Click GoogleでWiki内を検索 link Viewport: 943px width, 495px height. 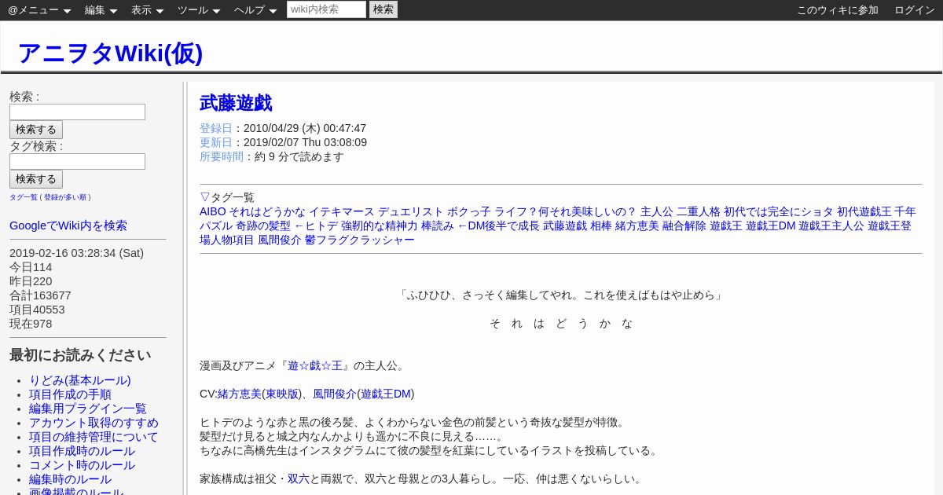pyautogui.click(x=68, y=225)
